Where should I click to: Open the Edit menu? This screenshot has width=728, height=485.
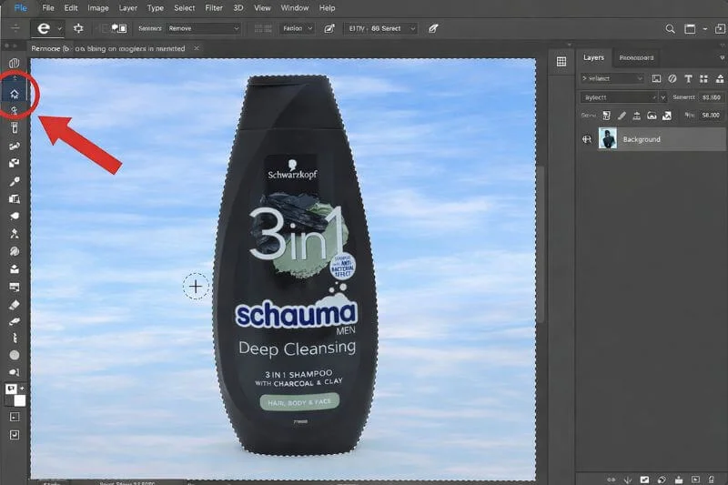(x=71, y=8)
